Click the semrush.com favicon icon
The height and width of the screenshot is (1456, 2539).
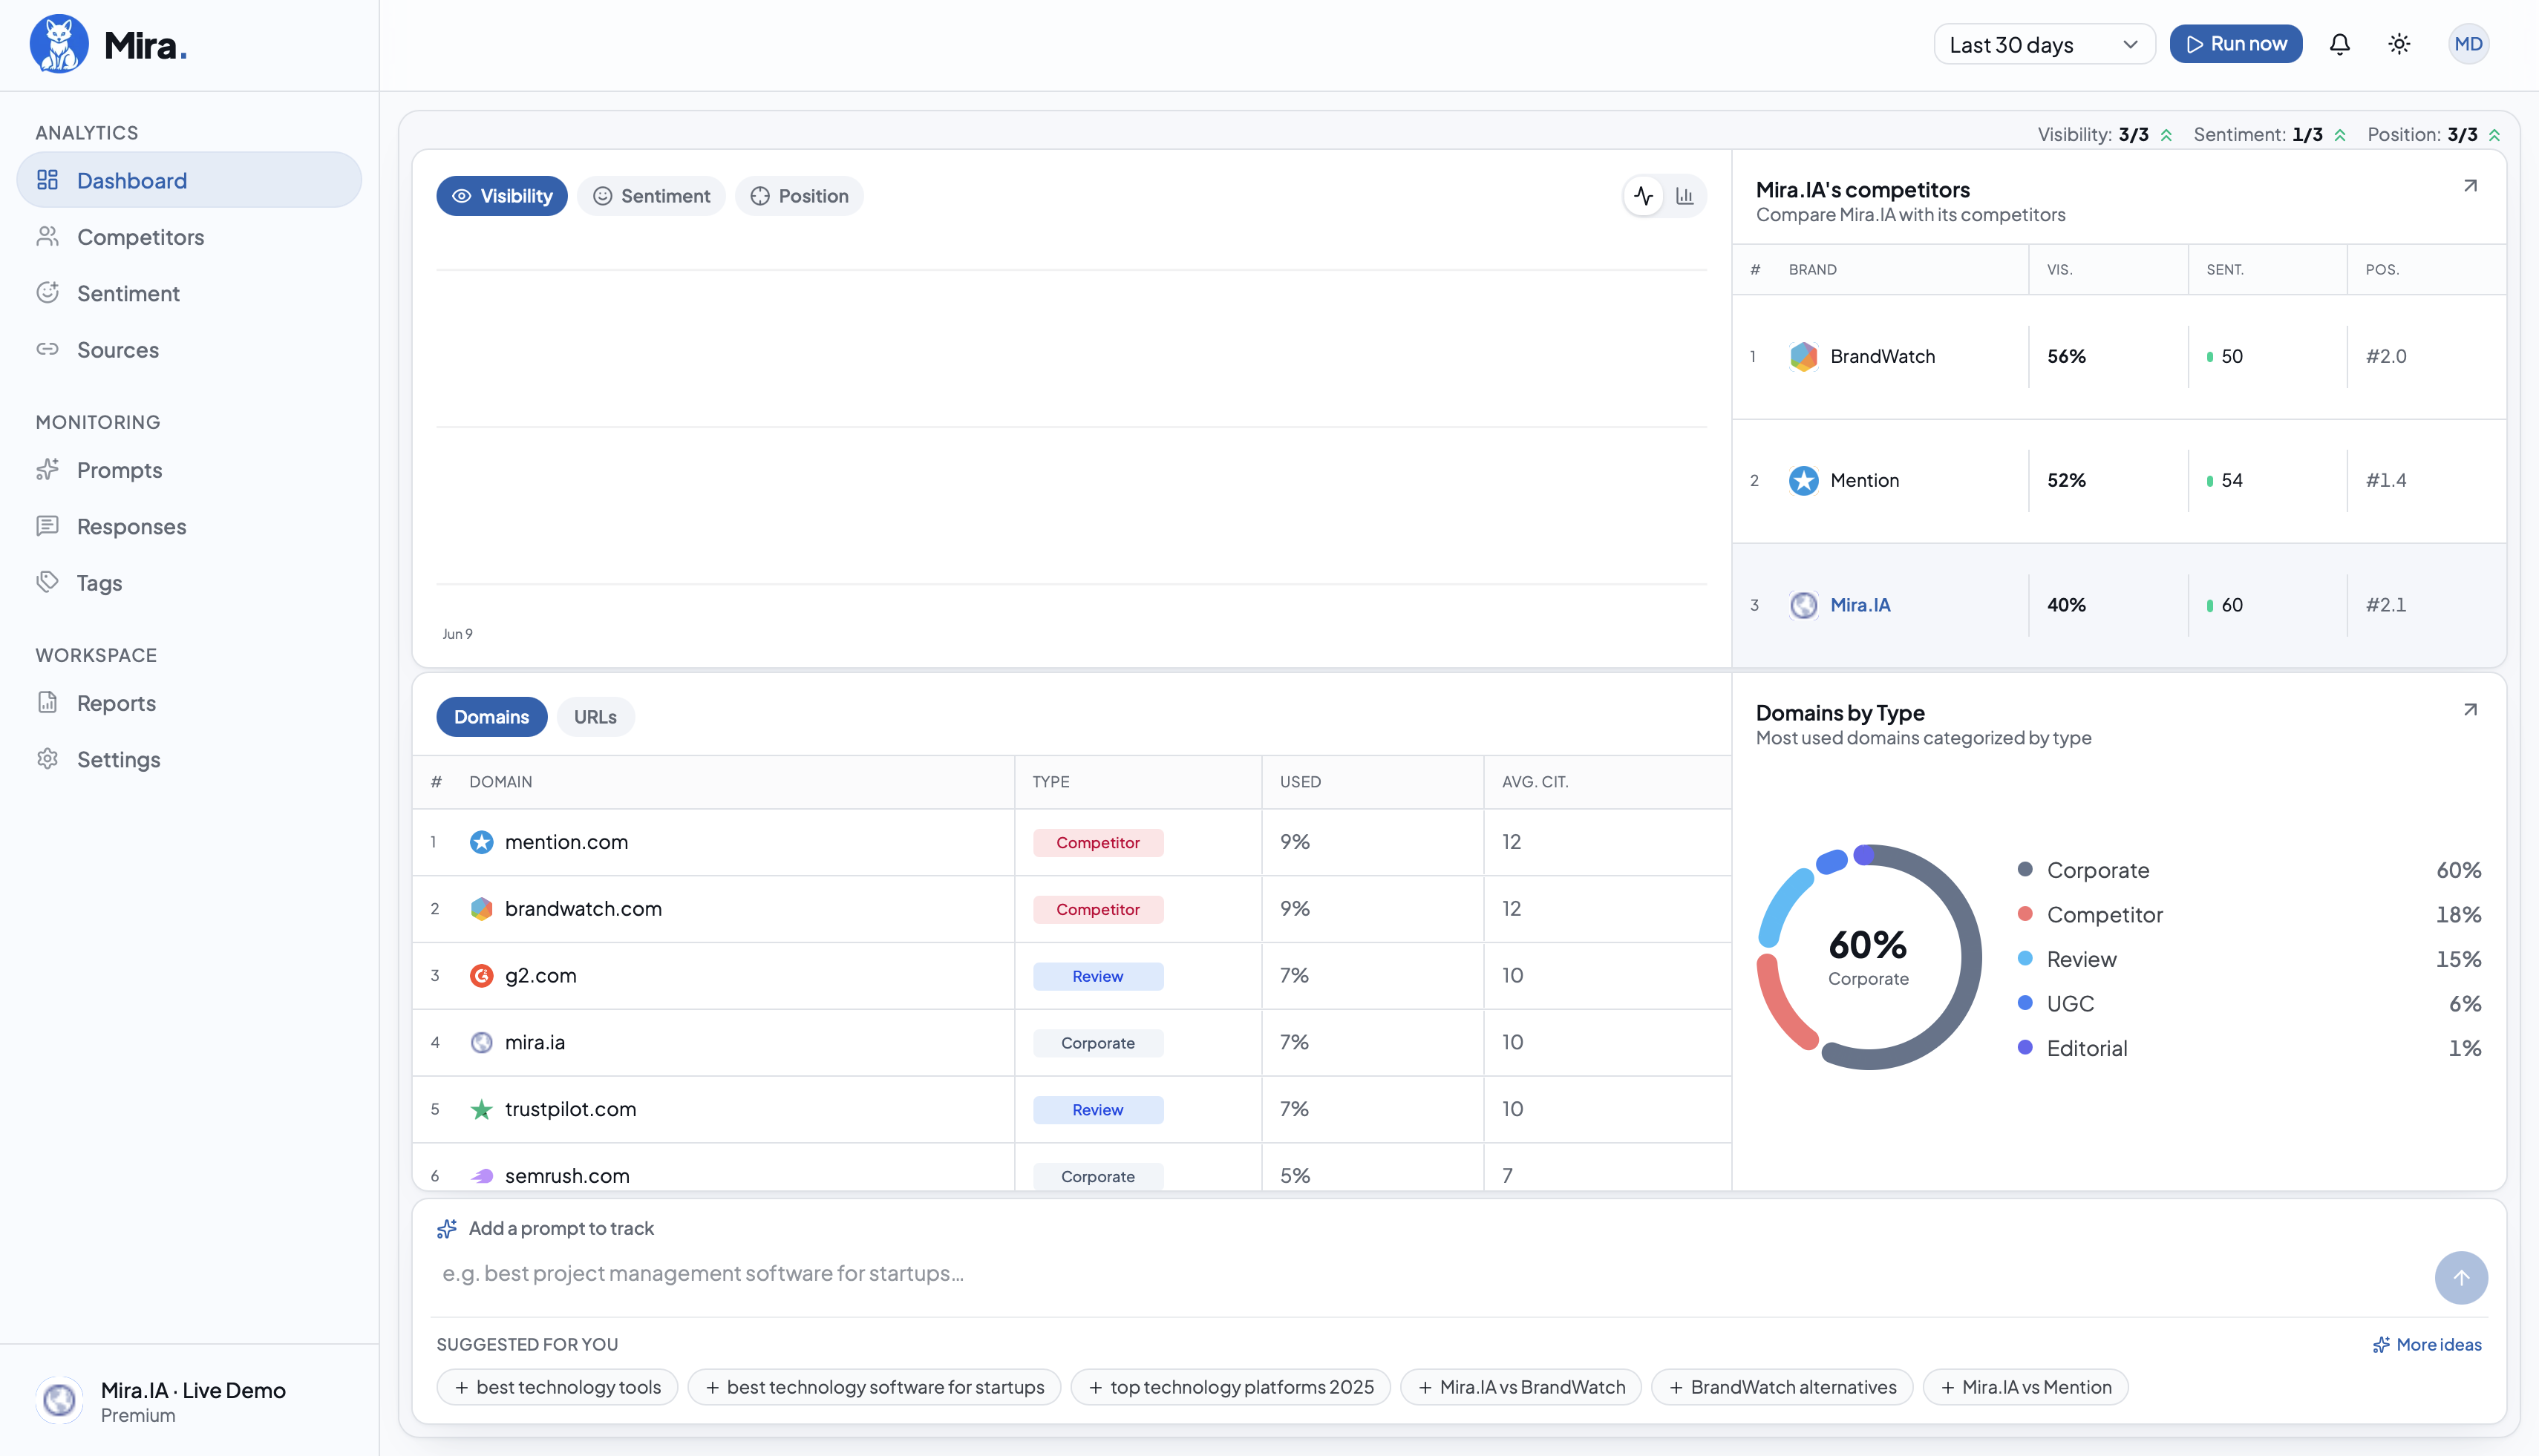[x=481, y=1176]
